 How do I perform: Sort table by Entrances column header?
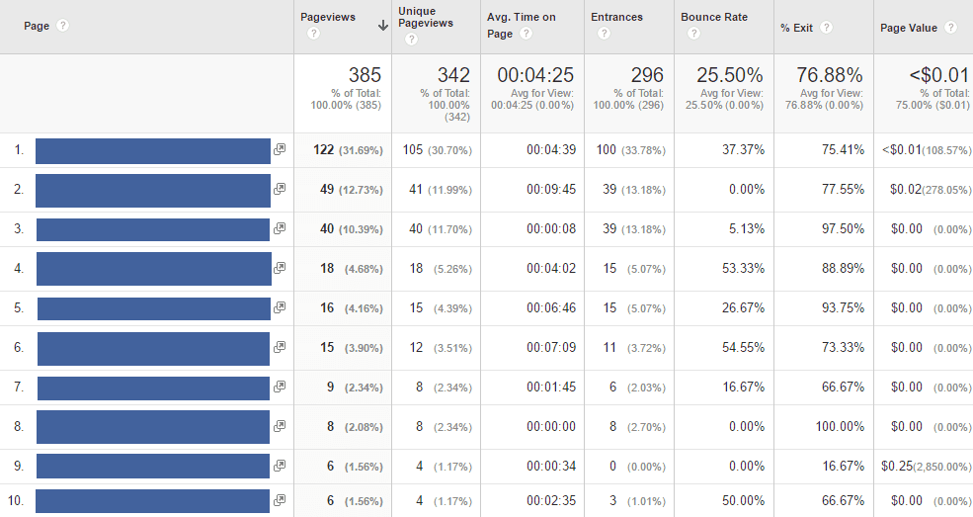(x=616, y=17)
